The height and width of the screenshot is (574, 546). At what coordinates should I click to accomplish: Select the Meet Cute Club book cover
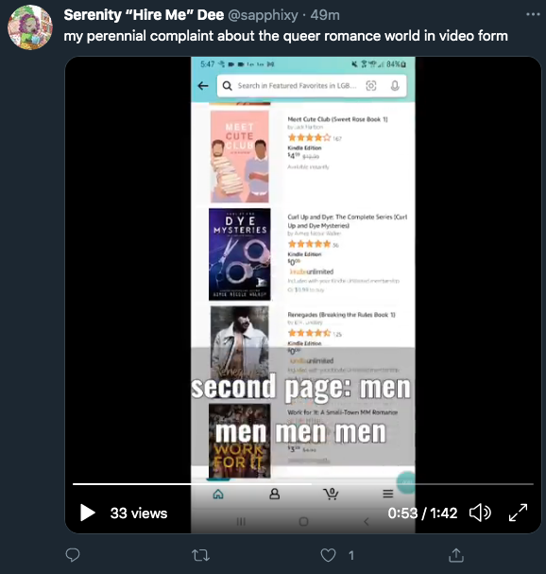tap(240, 156)
